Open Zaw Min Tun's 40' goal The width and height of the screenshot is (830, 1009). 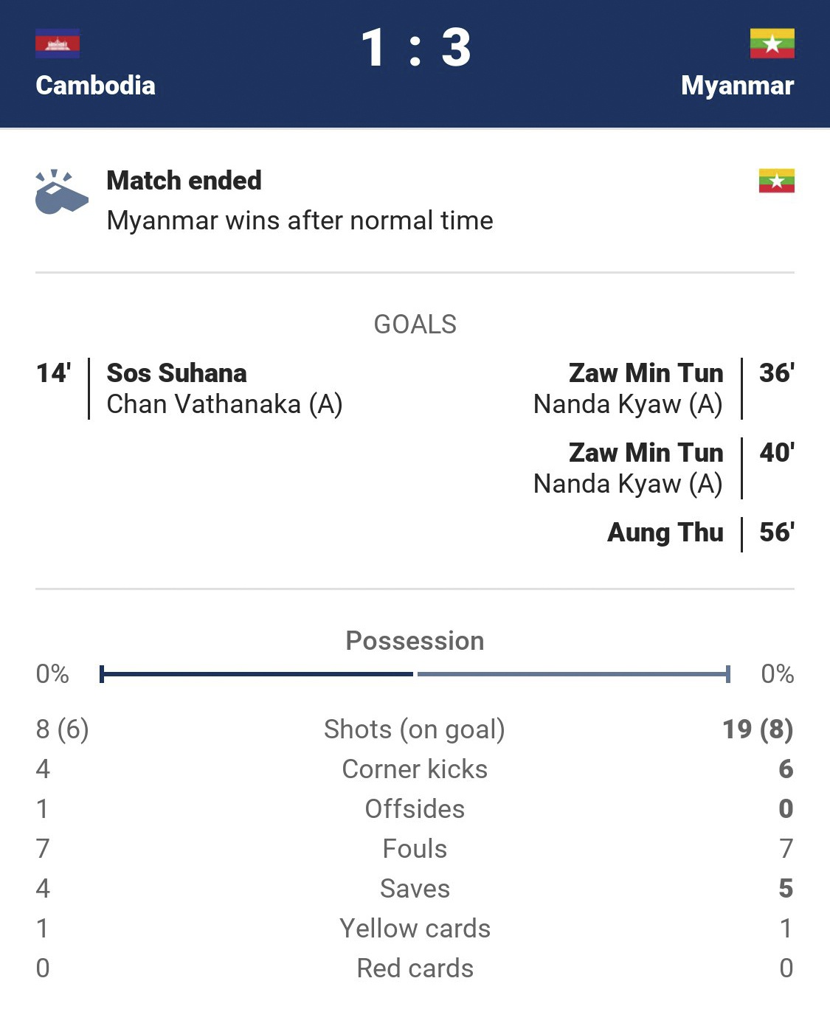point(646,453)
